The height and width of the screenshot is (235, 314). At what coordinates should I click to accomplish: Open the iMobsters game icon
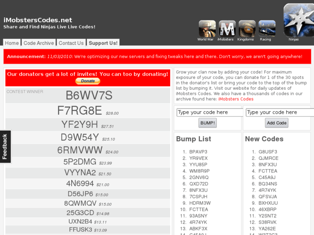coord(227,29)
